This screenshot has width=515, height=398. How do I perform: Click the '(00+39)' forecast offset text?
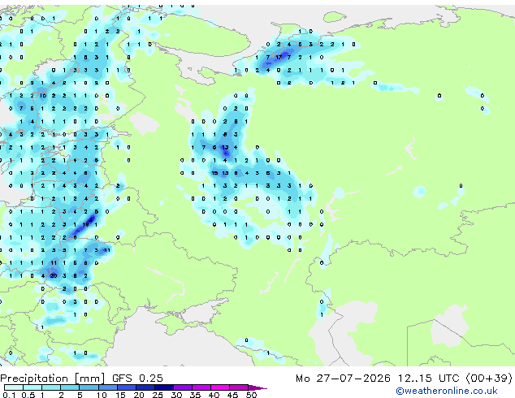click(x=489, y=379)
